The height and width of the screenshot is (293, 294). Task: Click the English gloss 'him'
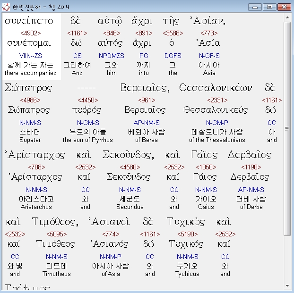tap(112, 73)
